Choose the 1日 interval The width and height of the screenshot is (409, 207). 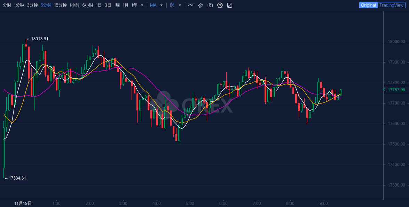tap(99, 5)
